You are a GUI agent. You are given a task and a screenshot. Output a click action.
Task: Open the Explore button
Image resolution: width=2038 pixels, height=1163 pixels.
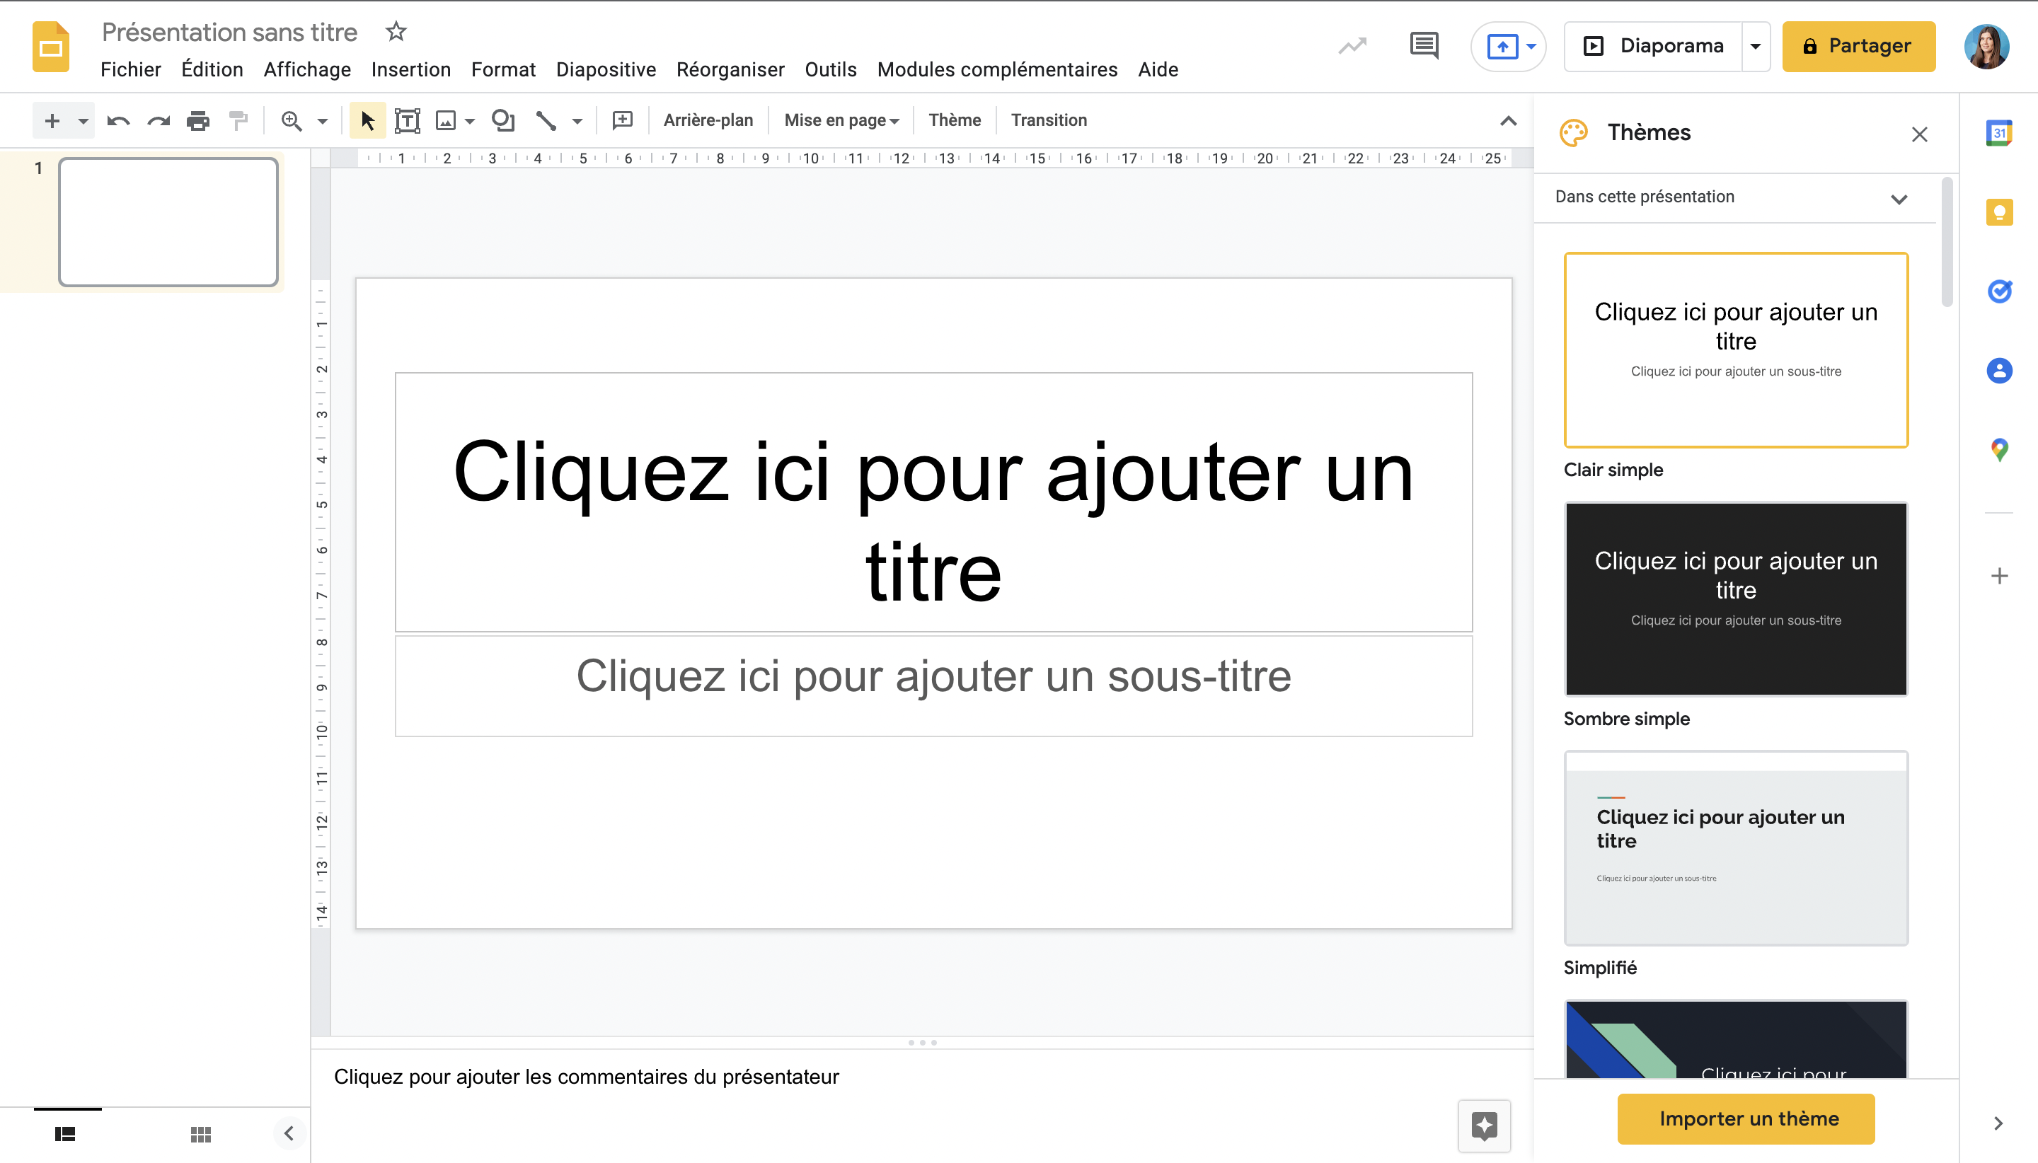click(1485, 1126)
